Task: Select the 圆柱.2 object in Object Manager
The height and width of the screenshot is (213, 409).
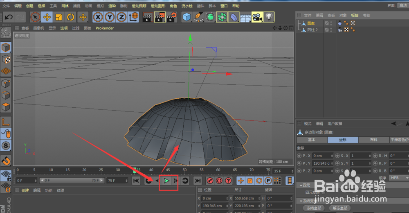Action: click(x=312, y=30)
